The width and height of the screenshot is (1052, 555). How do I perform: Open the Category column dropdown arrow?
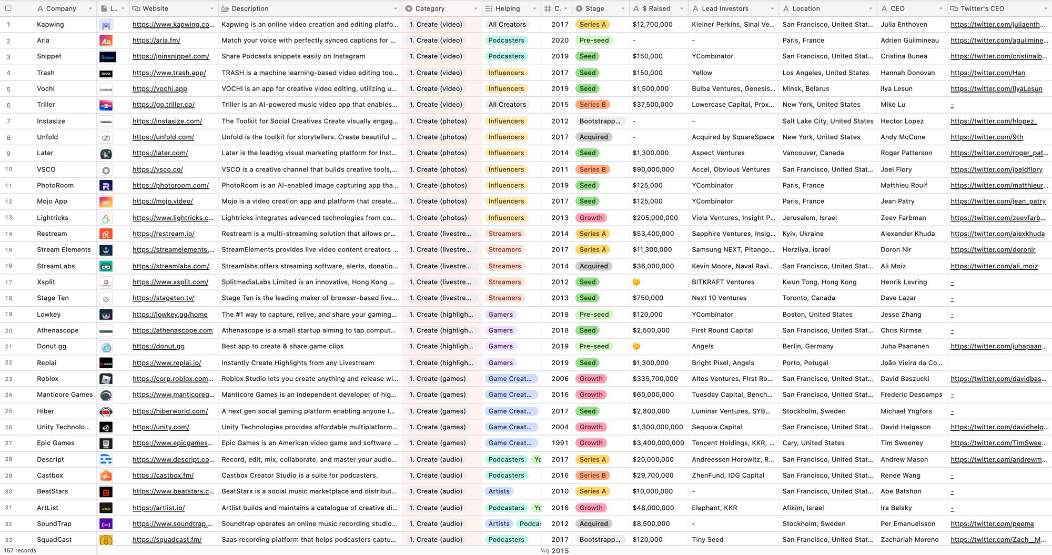pyautogui.click(x=476, y=9)
